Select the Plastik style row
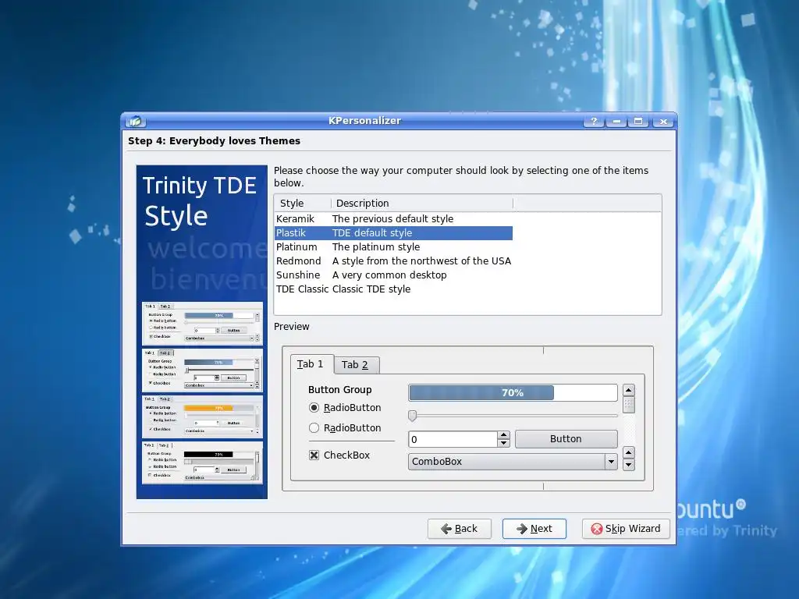This screenshot has width=799, height=599. tap(393, 232)
